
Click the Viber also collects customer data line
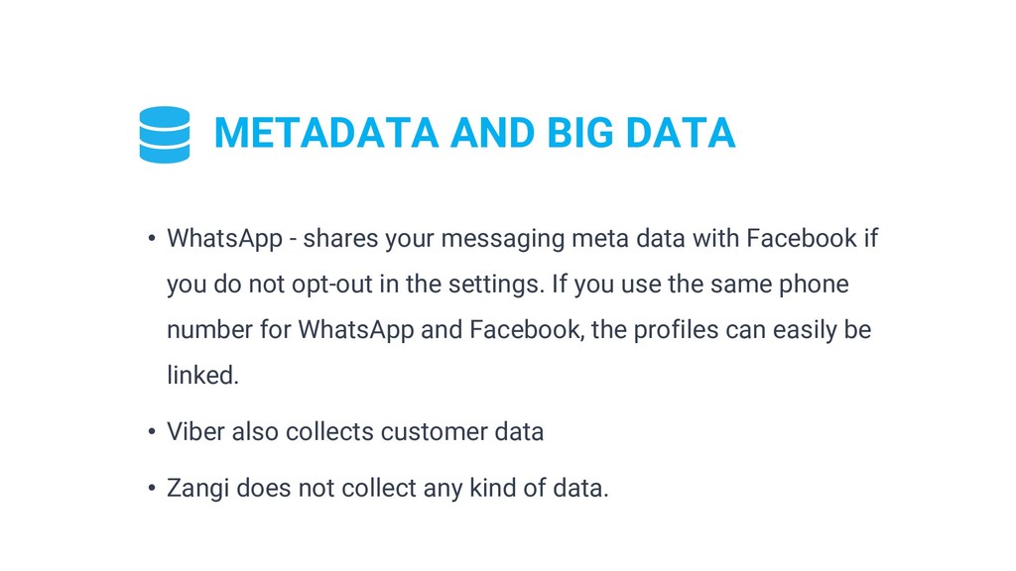tap(355, 432)
